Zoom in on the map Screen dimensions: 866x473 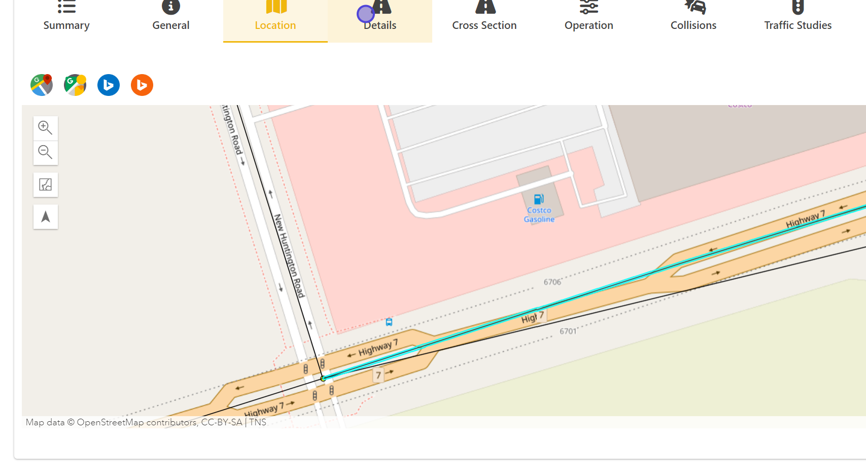point(46,128)
